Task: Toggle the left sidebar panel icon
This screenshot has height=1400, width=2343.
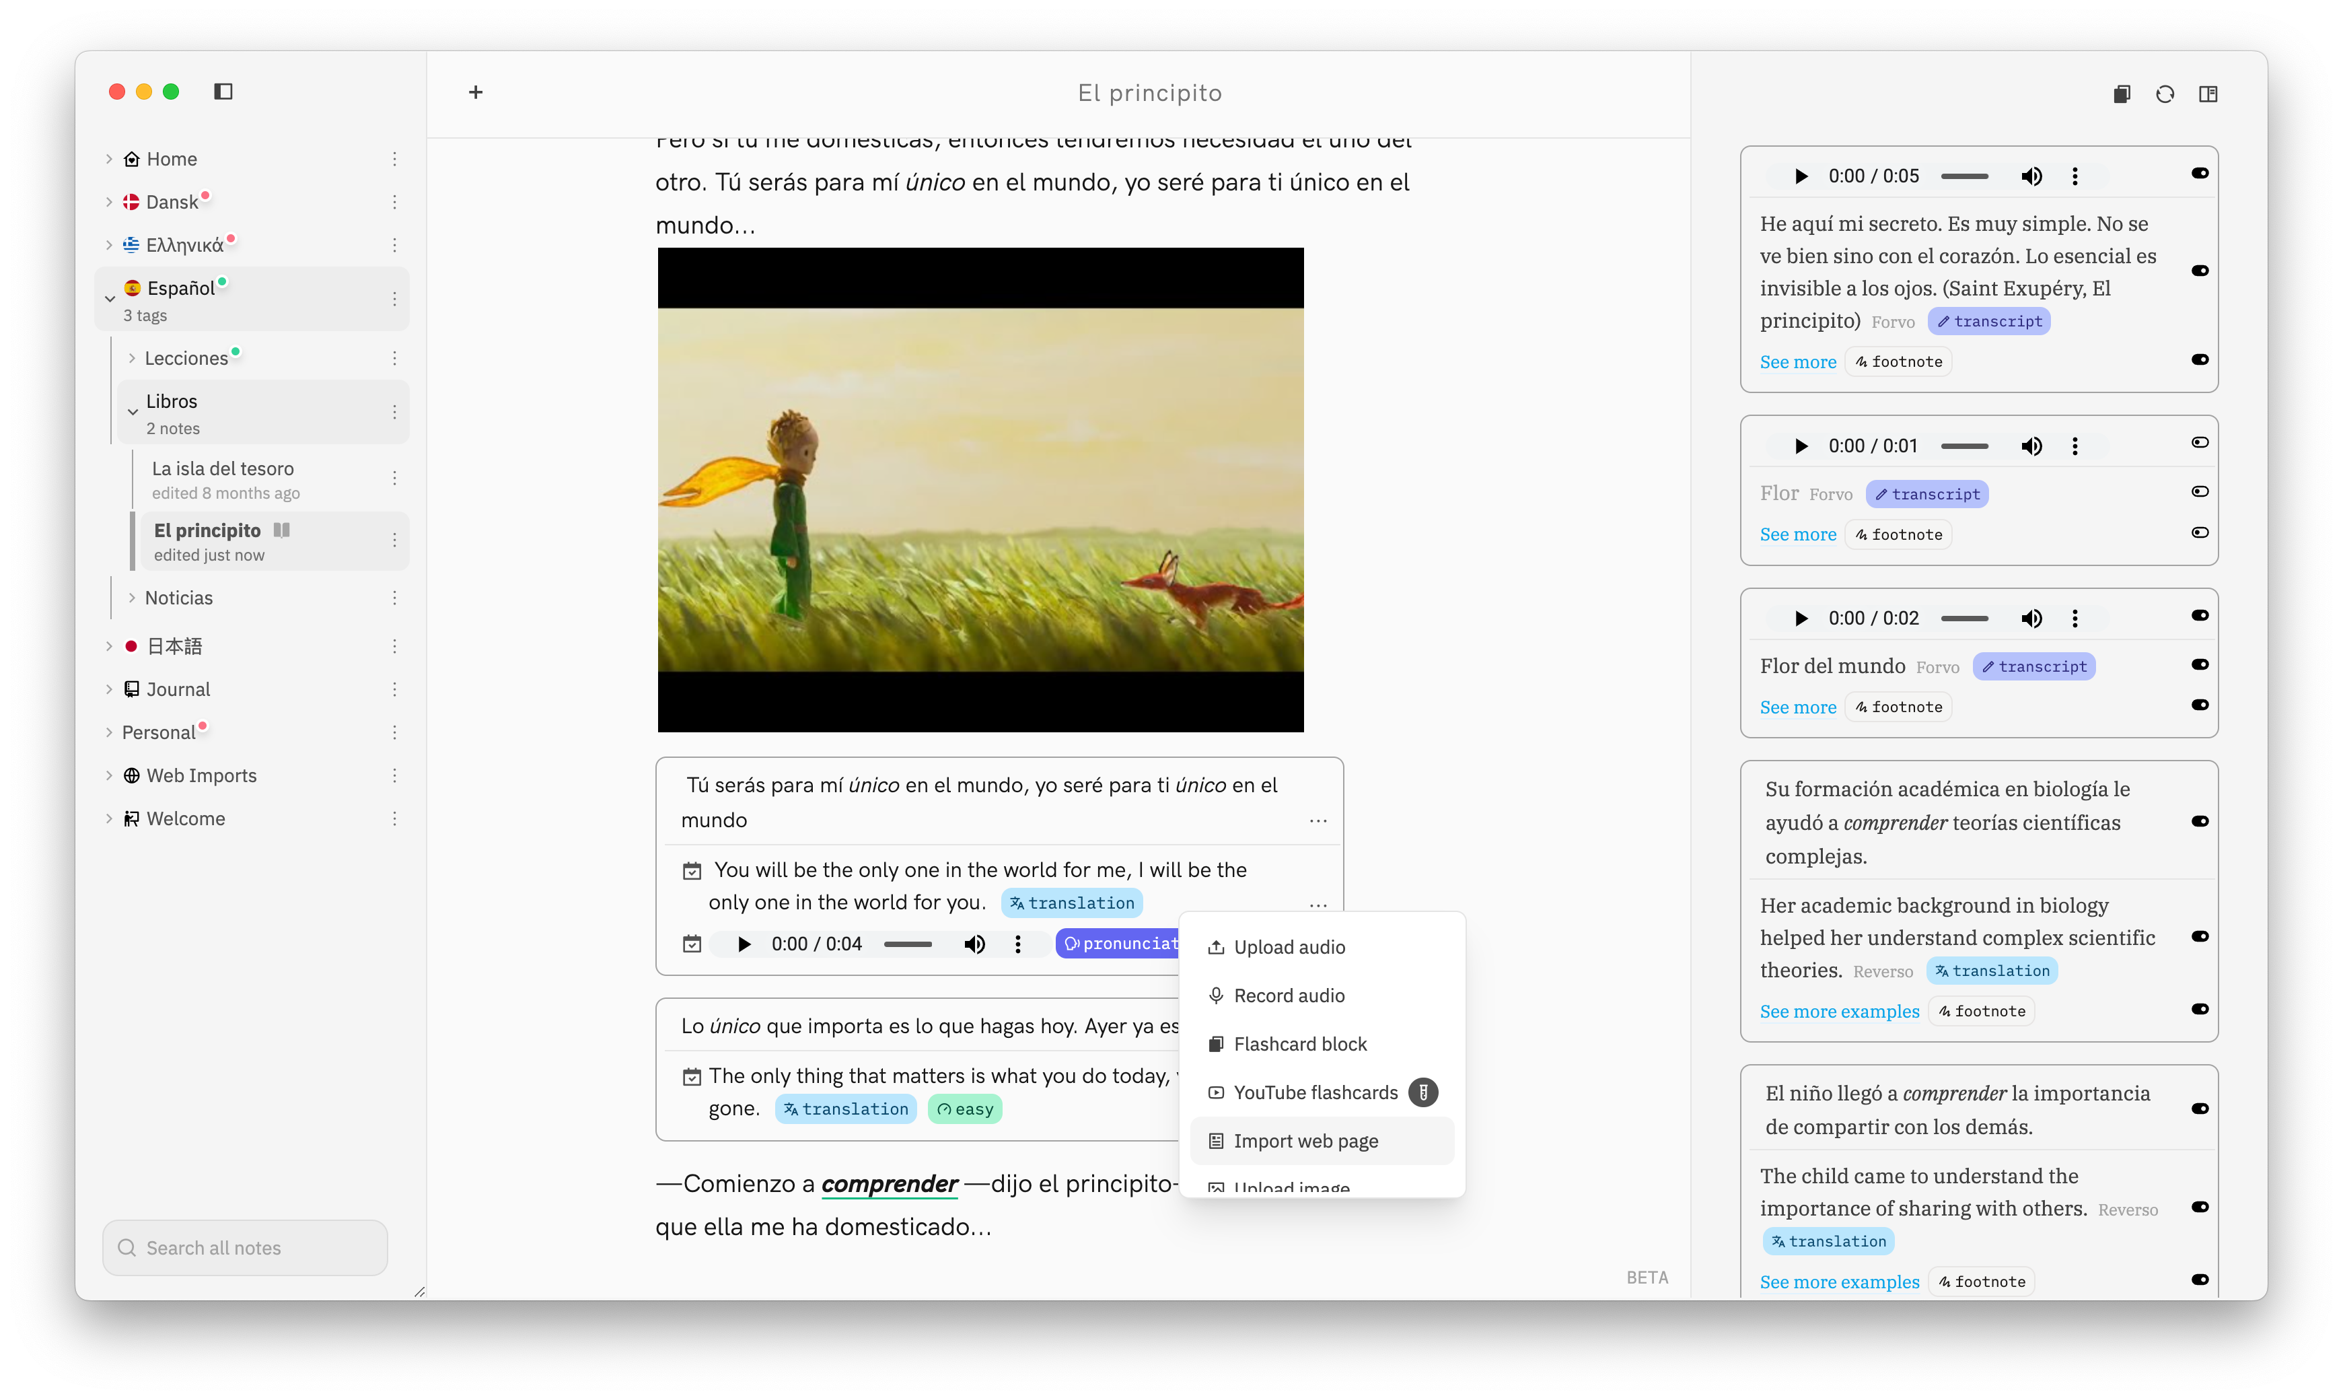Action: coord(223,92)
